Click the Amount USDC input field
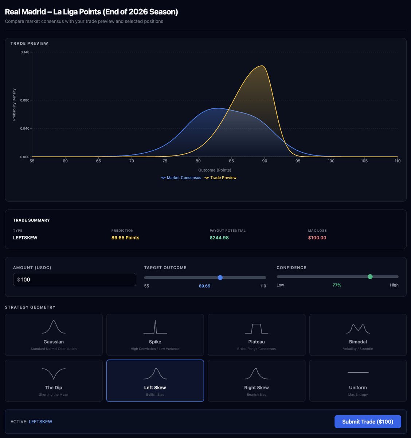Screen dimensions: 411x438 click(75, 280)
